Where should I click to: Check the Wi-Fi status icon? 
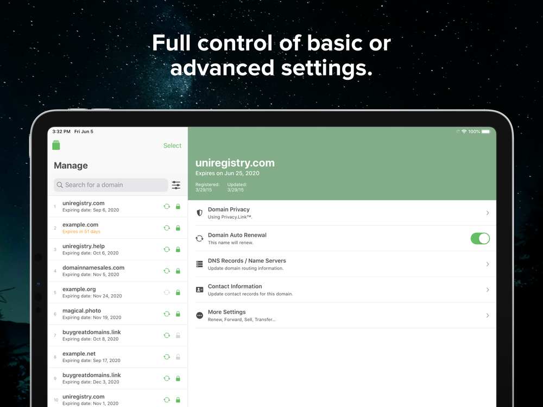(464, 131)
